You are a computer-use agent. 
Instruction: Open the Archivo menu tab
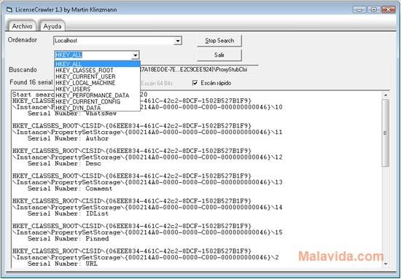pos(23,26)
